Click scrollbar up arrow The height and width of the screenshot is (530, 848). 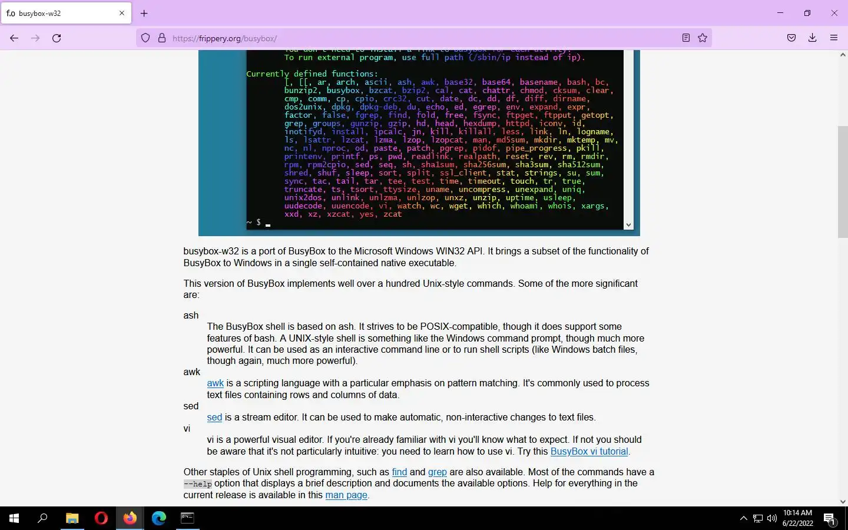(x=843, y=55)
